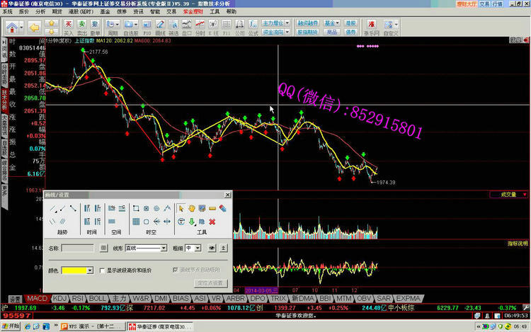Screen dimensions: 531x332
Task: Click the red X delete drawing tool
Action: (212, 221)
